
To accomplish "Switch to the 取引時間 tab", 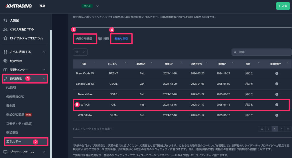I will pos(103,39).
